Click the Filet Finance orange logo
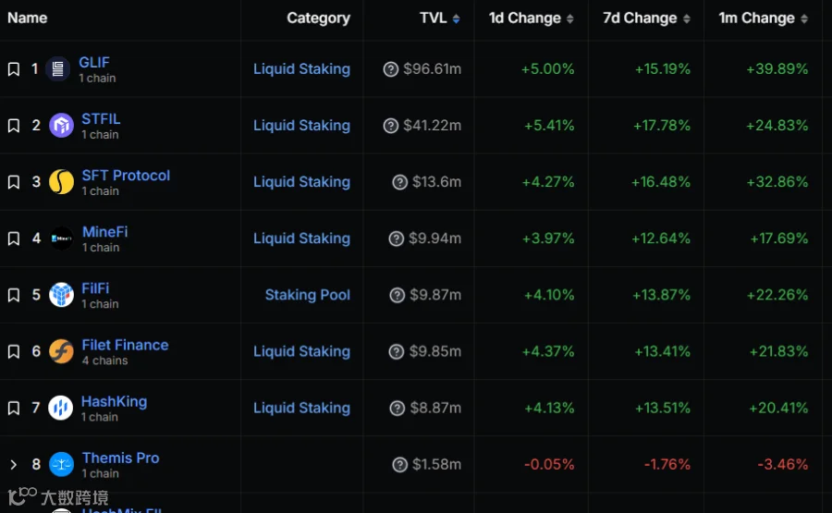This screenshot has width=832, height=513. click(61, 351)
